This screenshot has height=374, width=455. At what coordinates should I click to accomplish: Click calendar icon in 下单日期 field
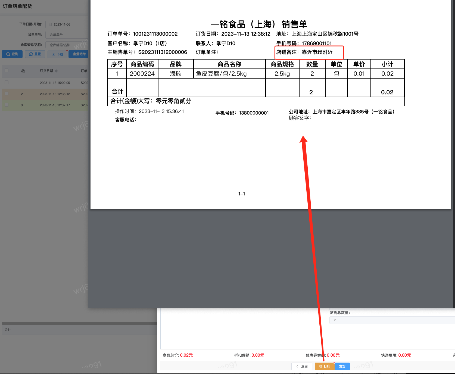(50, 24)
